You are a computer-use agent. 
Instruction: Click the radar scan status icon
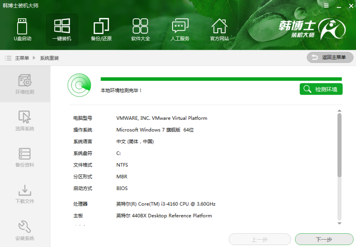[x=79, y=85]
